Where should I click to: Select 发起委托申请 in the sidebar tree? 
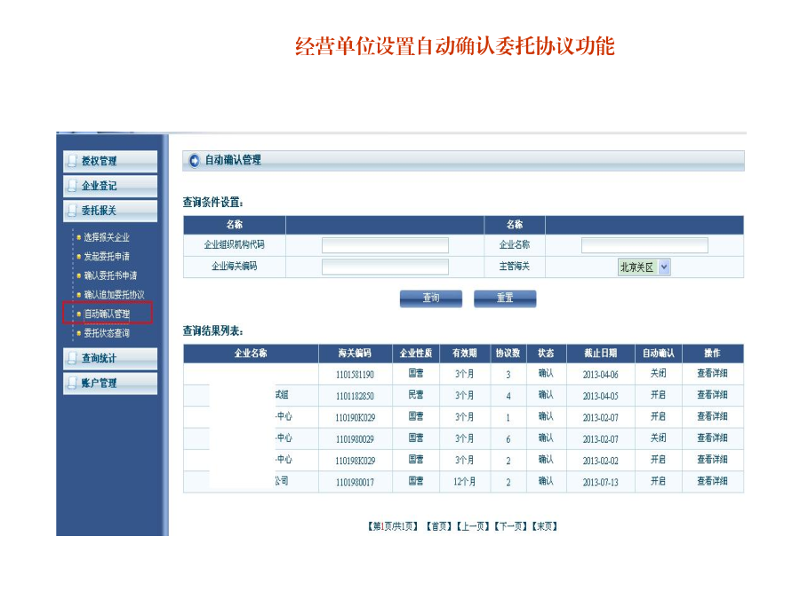107,256
